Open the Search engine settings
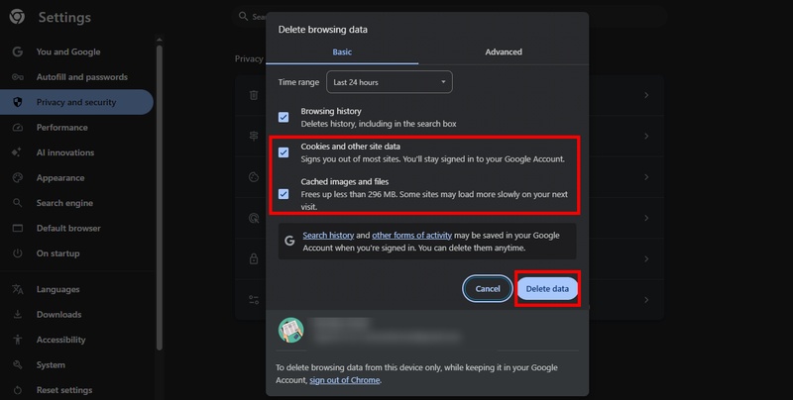Viewport: 793px width, 400px height. [x=64, y=203]
